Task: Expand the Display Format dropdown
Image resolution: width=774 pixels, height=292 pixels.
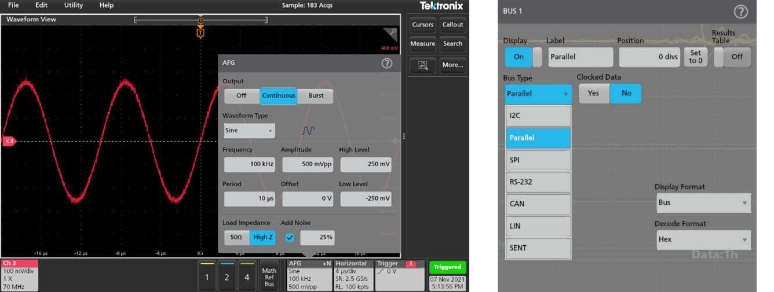Action: coord(703,203)
